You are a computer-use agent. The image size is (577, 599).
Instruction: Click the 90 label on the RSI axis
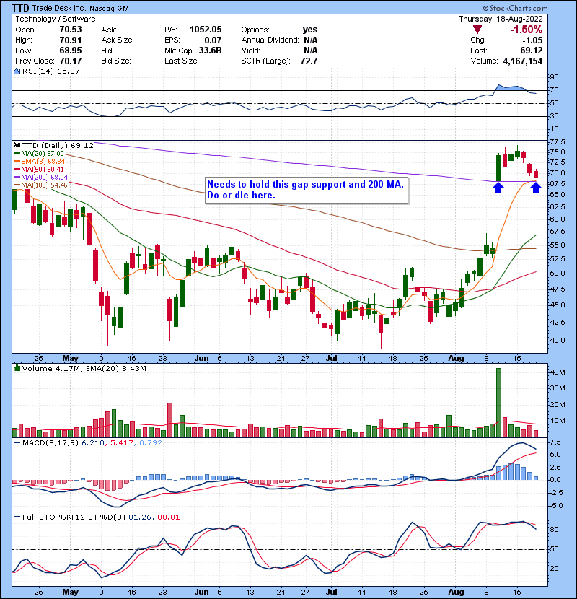(554, 76)
